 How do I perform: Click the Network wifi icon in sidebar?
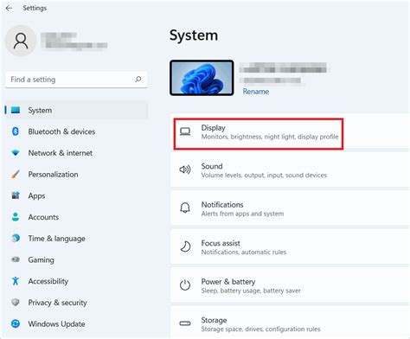click(x=16, y=153)
